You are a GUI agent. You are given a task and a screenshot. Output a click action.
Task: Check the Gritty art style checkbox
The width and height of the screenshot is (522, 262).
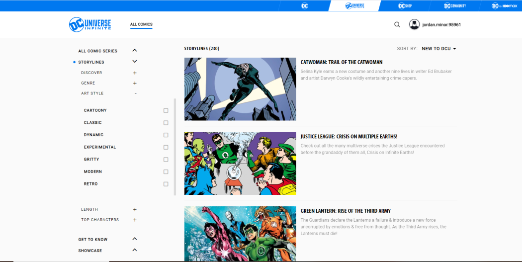click(166, 160)
